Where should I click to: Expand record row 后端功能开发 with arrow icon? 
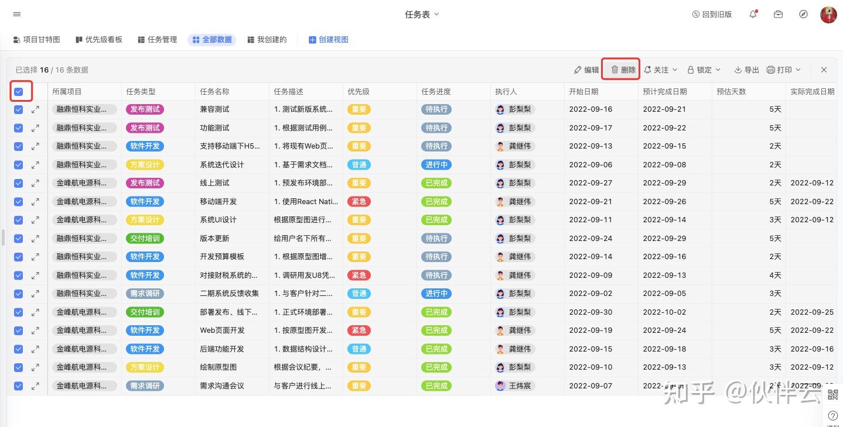tap(35, 349)
